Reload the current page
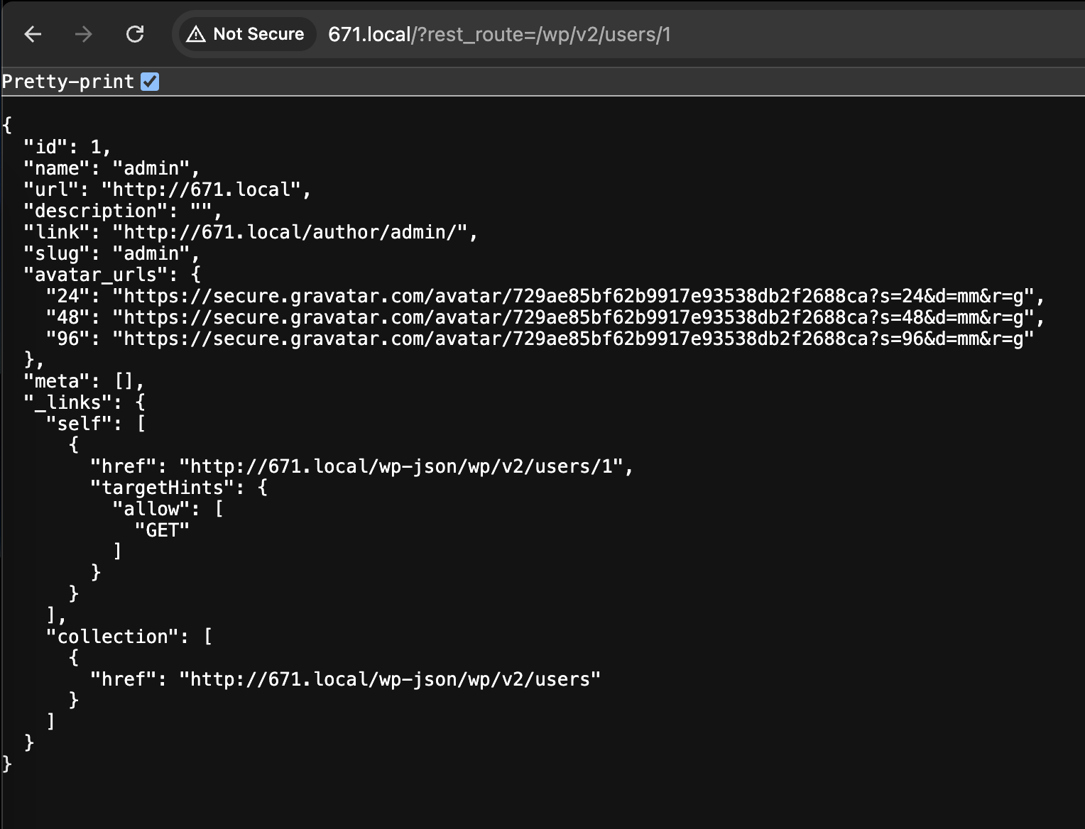This screenshot has height=829, width=1085. [x=135, y=34]
